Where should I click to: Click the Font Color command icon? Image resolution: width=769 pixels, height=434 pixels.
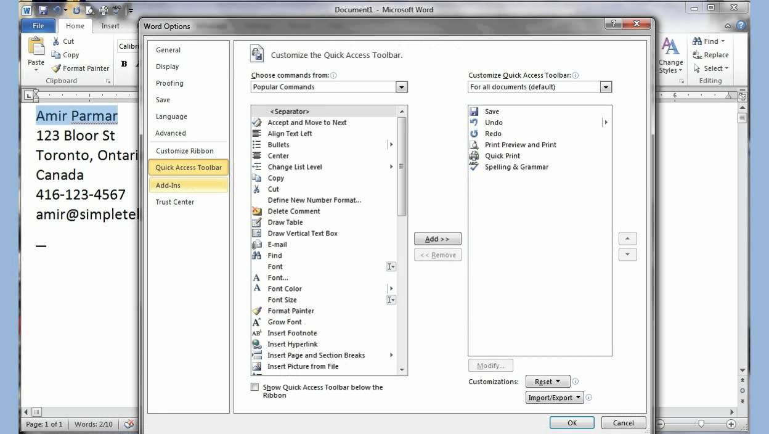tap(257, 289)
